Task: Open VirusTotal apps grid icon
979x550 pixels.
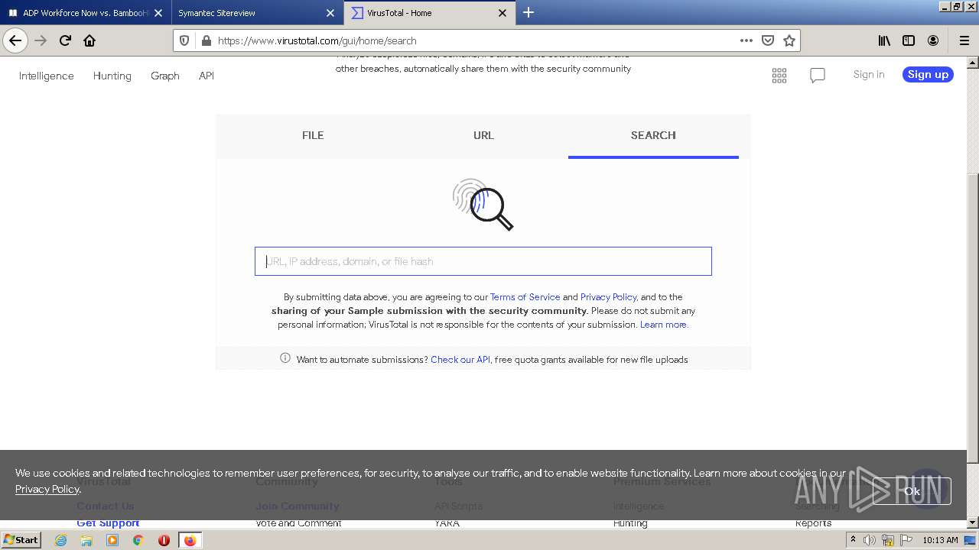Action: [779, 75]
